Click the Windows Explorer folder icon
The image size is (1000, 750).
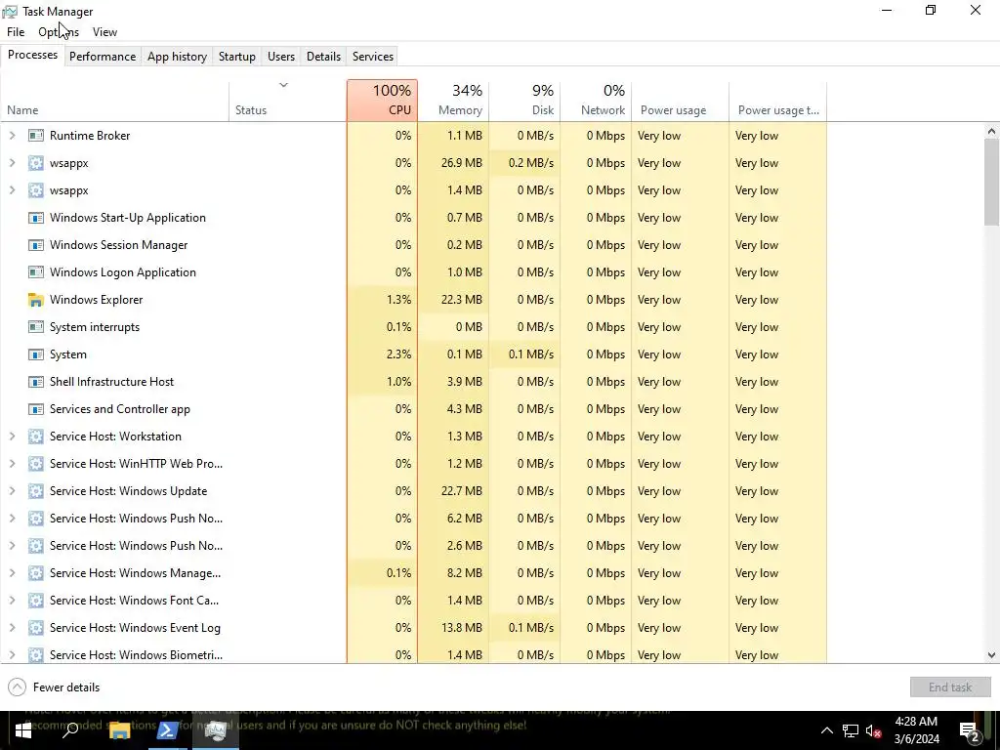(x=36, y=300)
